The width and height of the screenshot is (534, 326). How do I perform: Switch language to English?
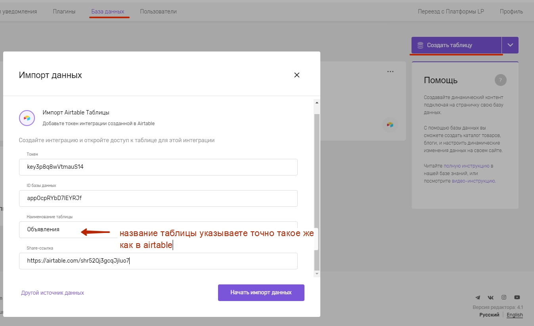coord(515,315)
